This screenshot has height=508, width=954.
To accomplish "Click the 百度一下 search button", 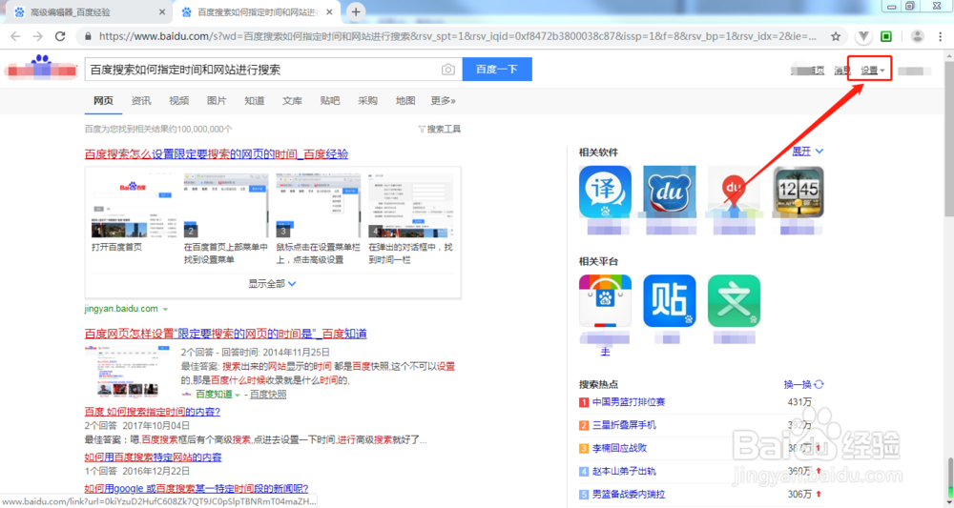I will point(497,70).
